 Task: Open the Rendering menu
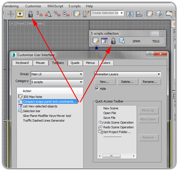pos(11,6)
